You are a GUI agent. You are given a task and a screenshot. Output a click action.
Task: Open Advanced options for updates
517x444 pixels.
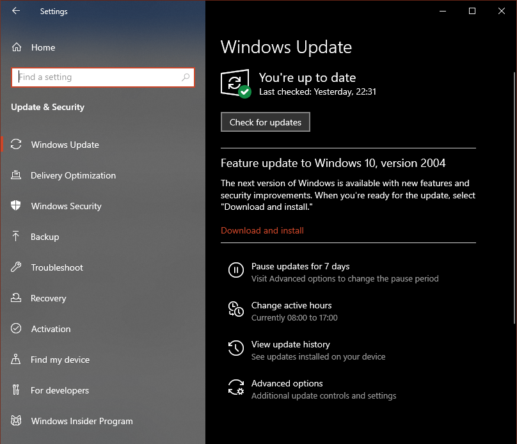287,383
